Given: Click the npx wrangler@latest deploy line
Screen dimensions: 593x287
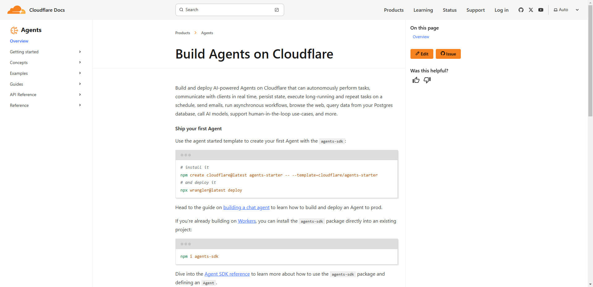Looking at the screenshot, I should 211,190.
